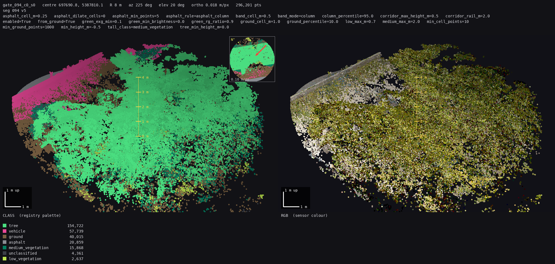Image resolution: width=555 pixels, height=264 pixels.
Task: Click the red arrow in the minimap
Action: click(x=261, y=50)
